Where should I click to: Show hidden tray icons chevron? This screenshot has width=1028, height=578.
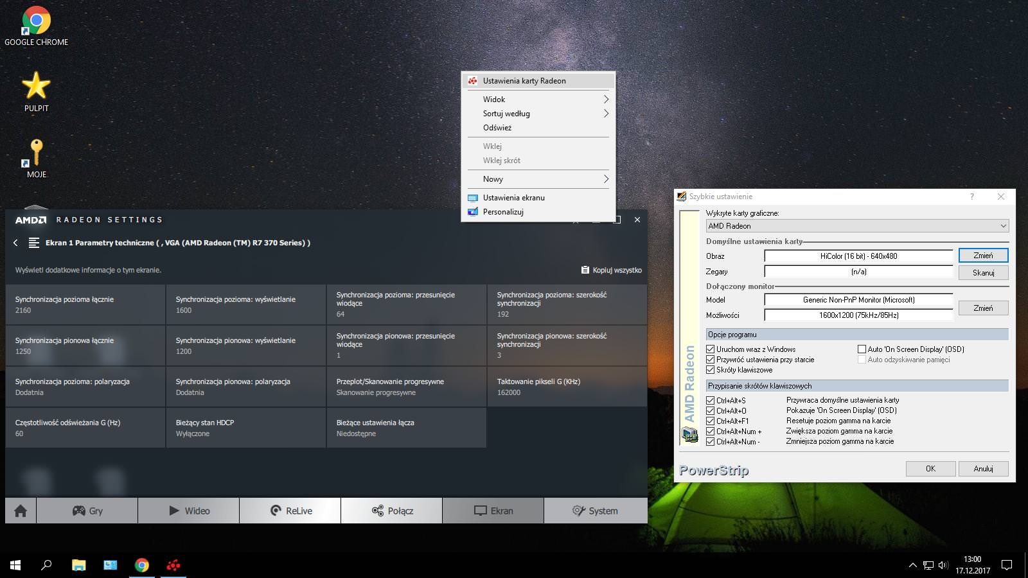point(912,565)
